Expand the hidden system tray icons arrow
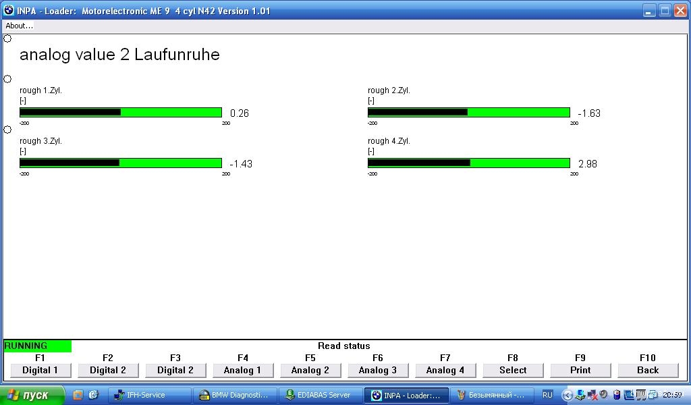The height and width of the screenshot is (405, 691). [568, 395]
